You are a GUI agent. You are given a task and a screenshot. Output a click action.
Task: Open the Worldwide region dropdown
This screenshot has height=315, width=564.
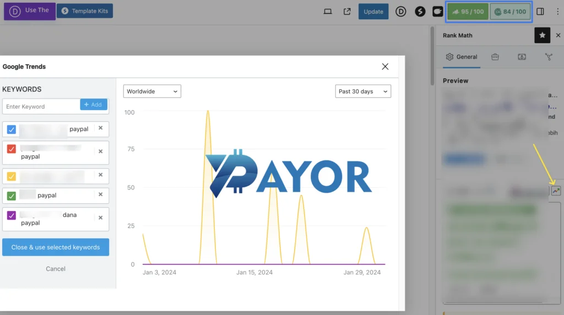[x=152, y=91]
